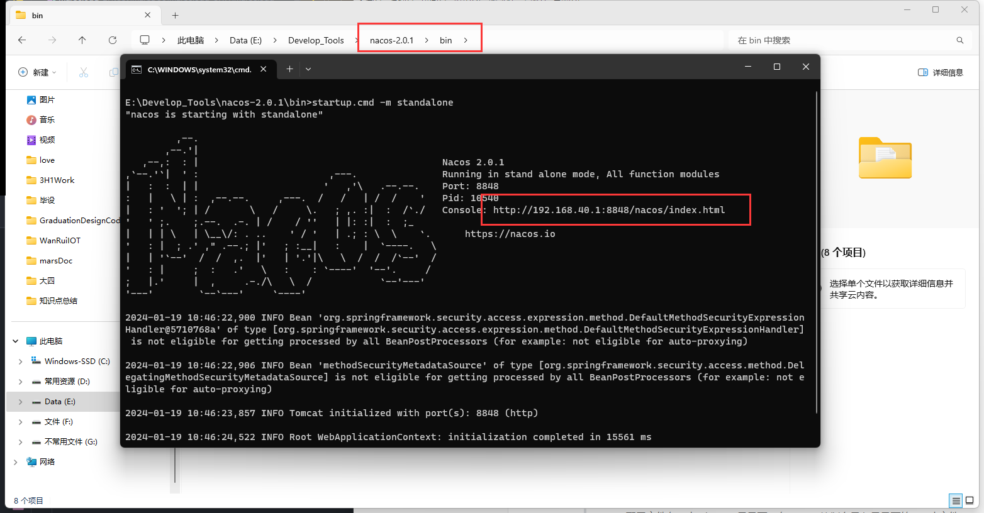This screenshot has width=984, height=513.
Task: Expand the 网络 tree node
Action: (x=16, y=461)
